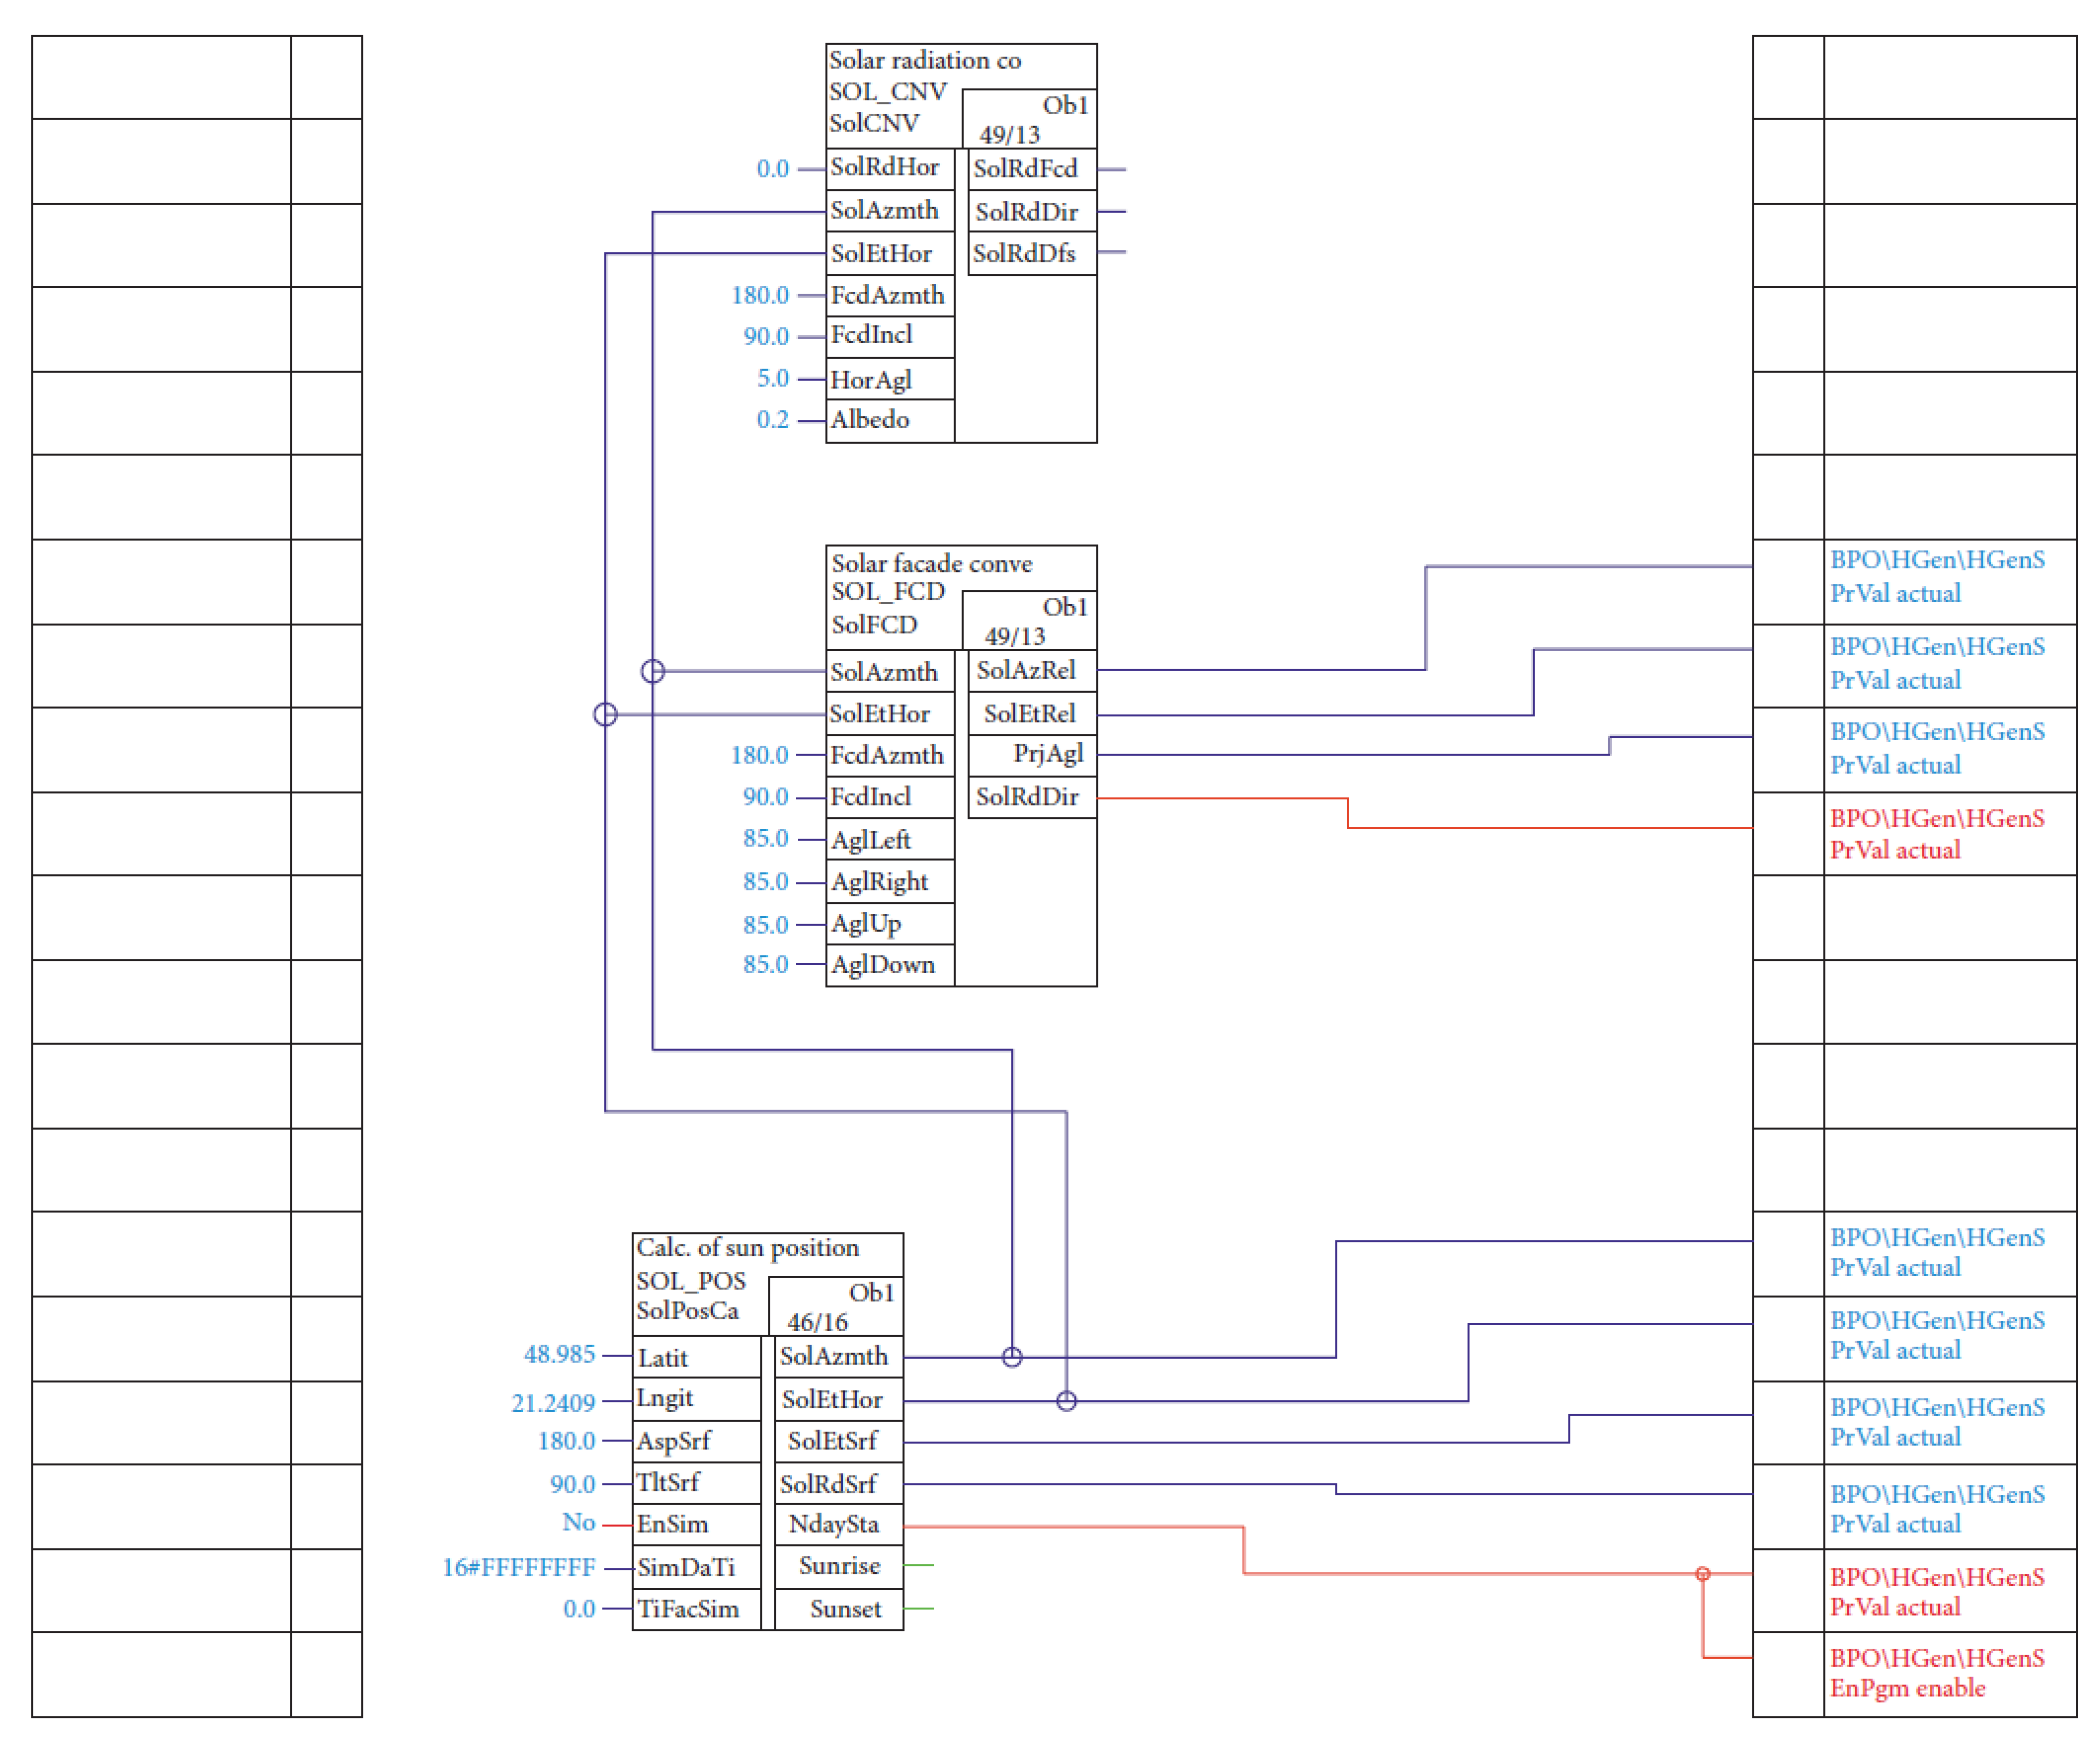This screenshot has height=1747, width=2100.
Task: Click the Latit input value 48.985
Action: point(559,1355)
